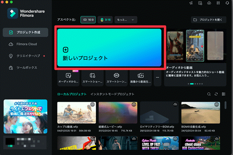
Task: Open クリエイターハブ in the sidebar
Action: (x=26, y=56)
